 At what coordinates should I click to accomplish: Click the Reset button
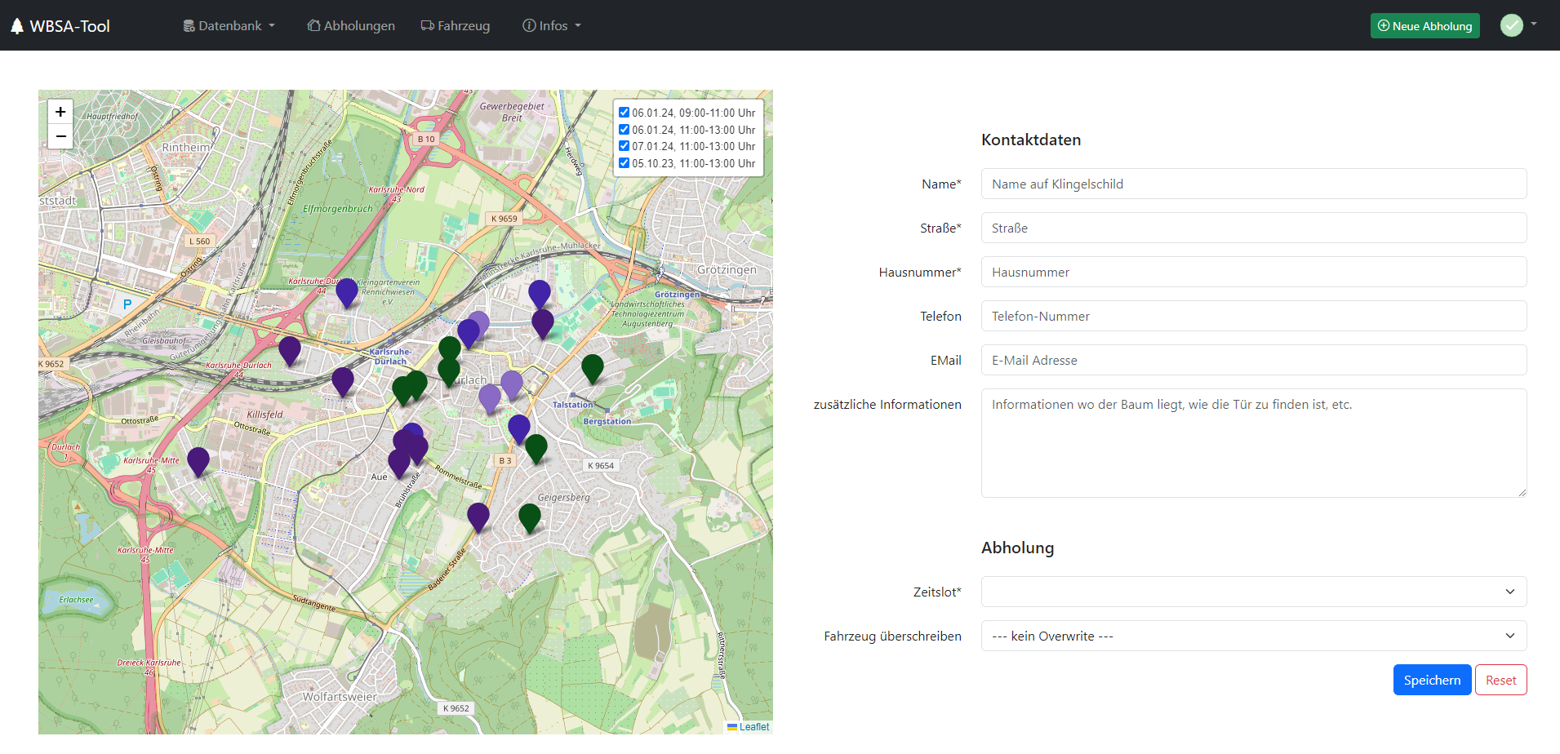1500,680
